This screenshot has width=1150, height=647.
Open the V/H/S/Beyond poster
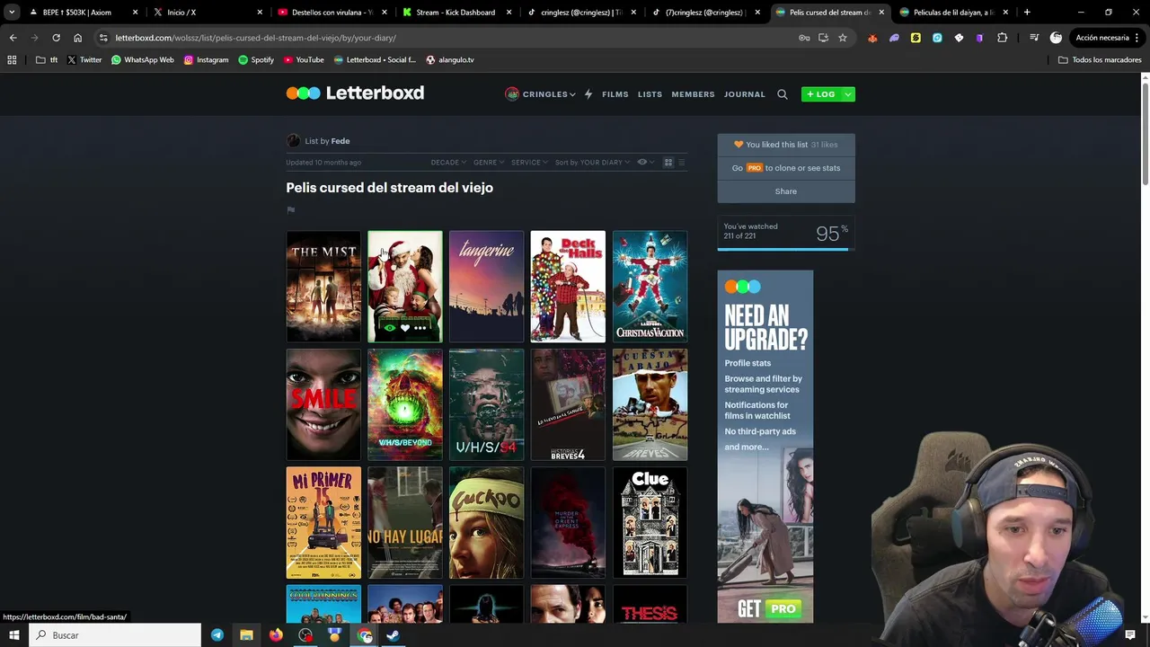point(405,404)
